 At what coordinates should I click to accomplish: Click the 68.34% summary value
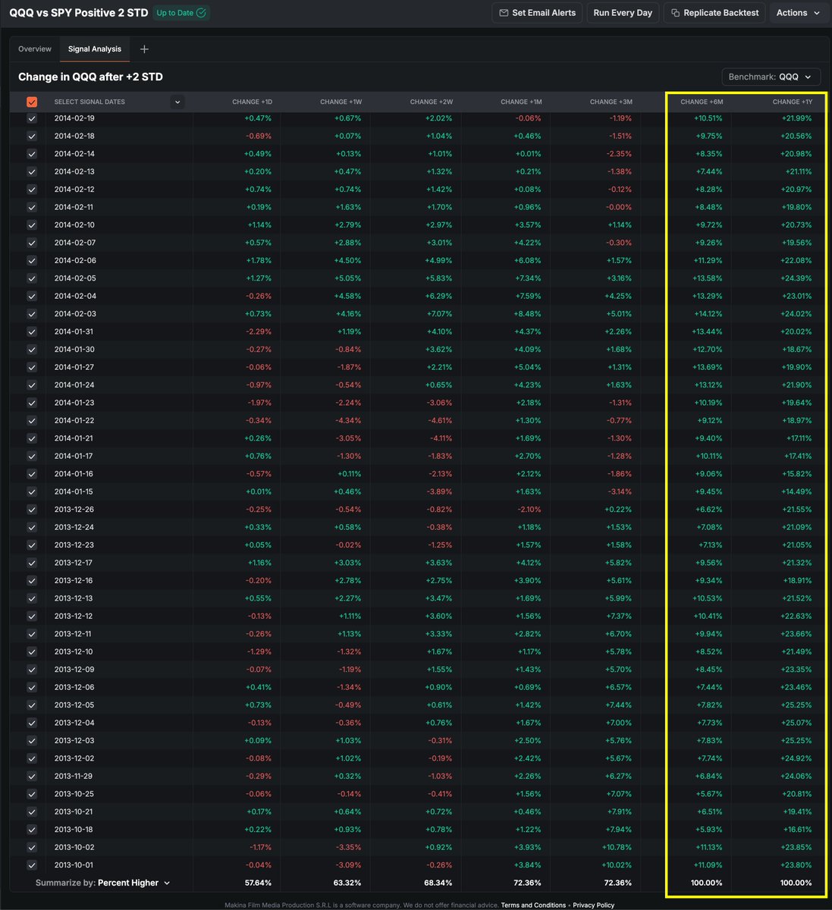(x=438, y=883)
